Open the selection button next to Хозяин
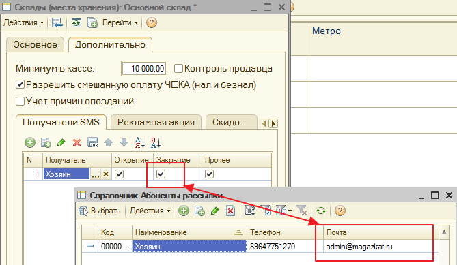This screenshot has width=457, height=265. [96, 174]
